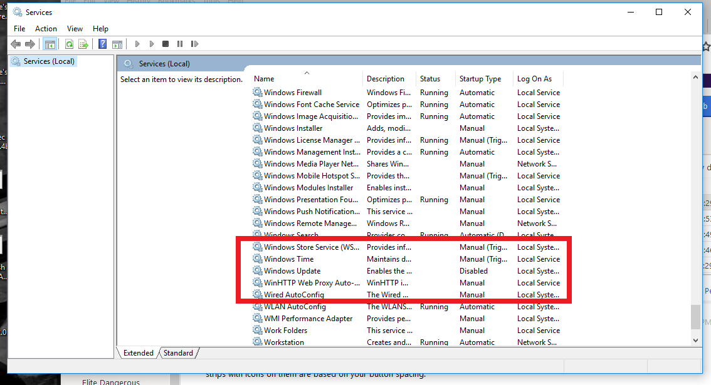Select the Windows Installer service icon
This screenshot has width=711, height=385.
pyautogui.click(x=258, y=128)
